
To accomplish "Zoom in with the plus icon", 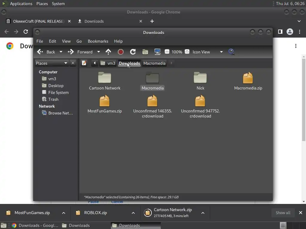I will 187,52.
